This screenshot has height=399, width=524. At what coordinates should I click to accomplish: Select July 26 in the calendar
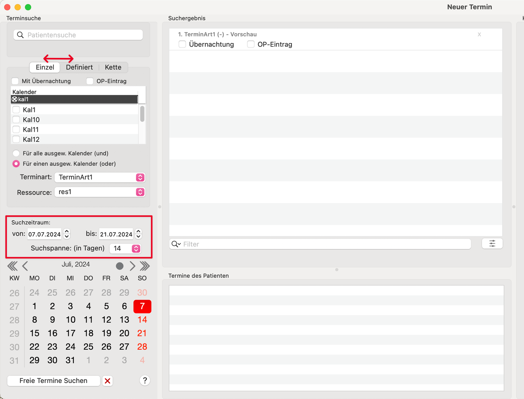tap(106, 347)
